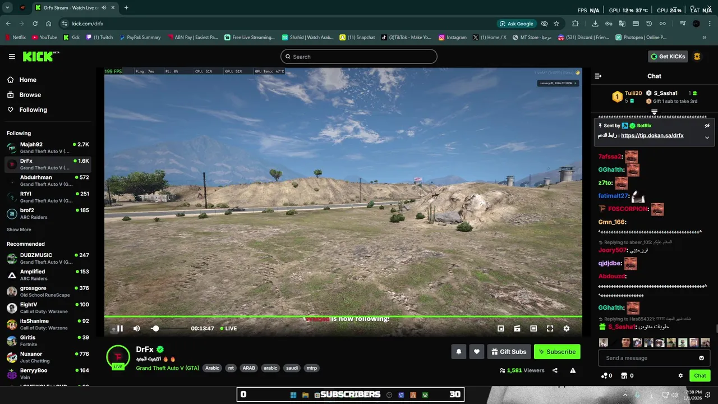Share the stream via share icon

click(555, 370)
